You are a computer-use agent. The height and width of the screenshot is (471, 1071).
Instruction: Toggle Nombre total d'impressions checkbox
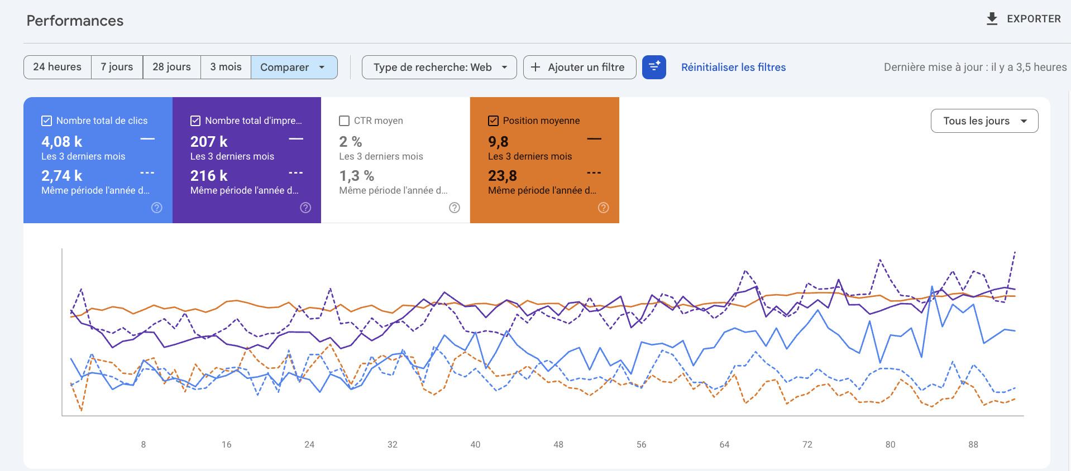click(195, 121)
